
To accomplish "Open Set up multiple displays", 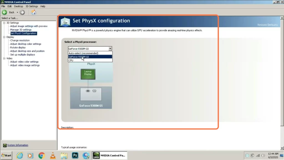I will [23, 55].
